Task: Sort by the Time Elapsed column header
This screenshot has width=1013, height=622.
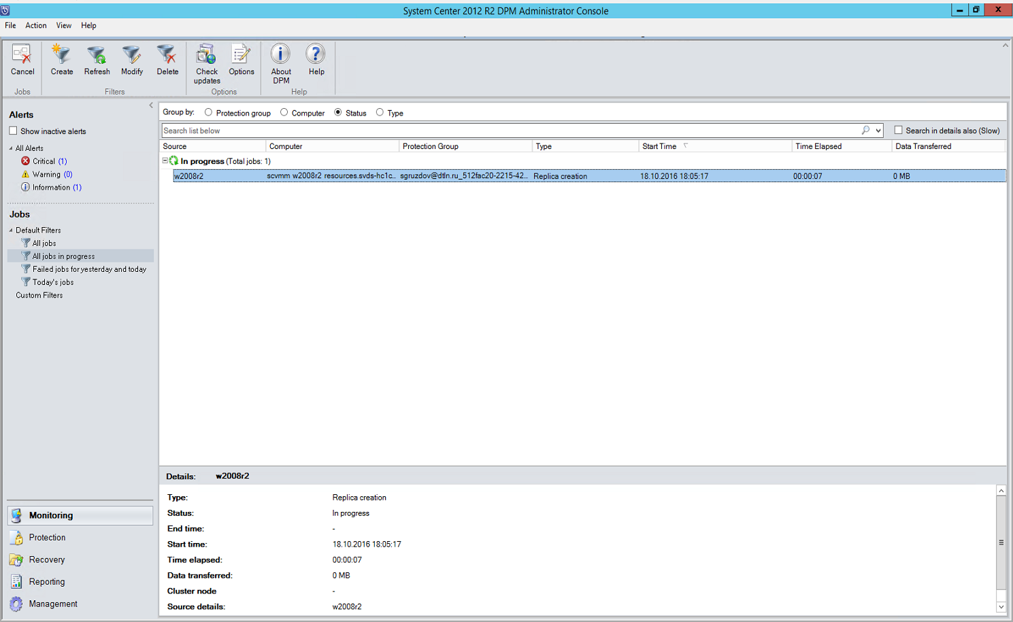Action: (x=842, y=146)
